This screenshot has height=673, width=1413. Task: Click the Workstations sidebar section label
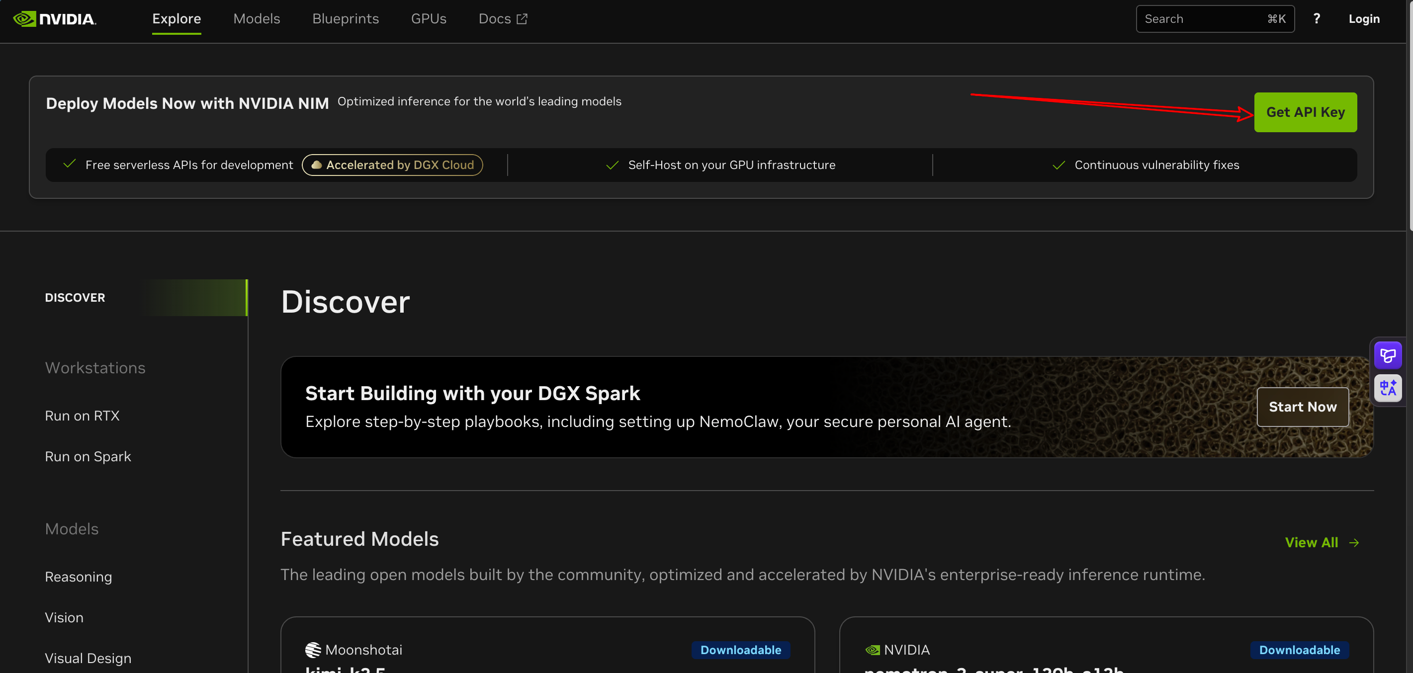(95, 368)
